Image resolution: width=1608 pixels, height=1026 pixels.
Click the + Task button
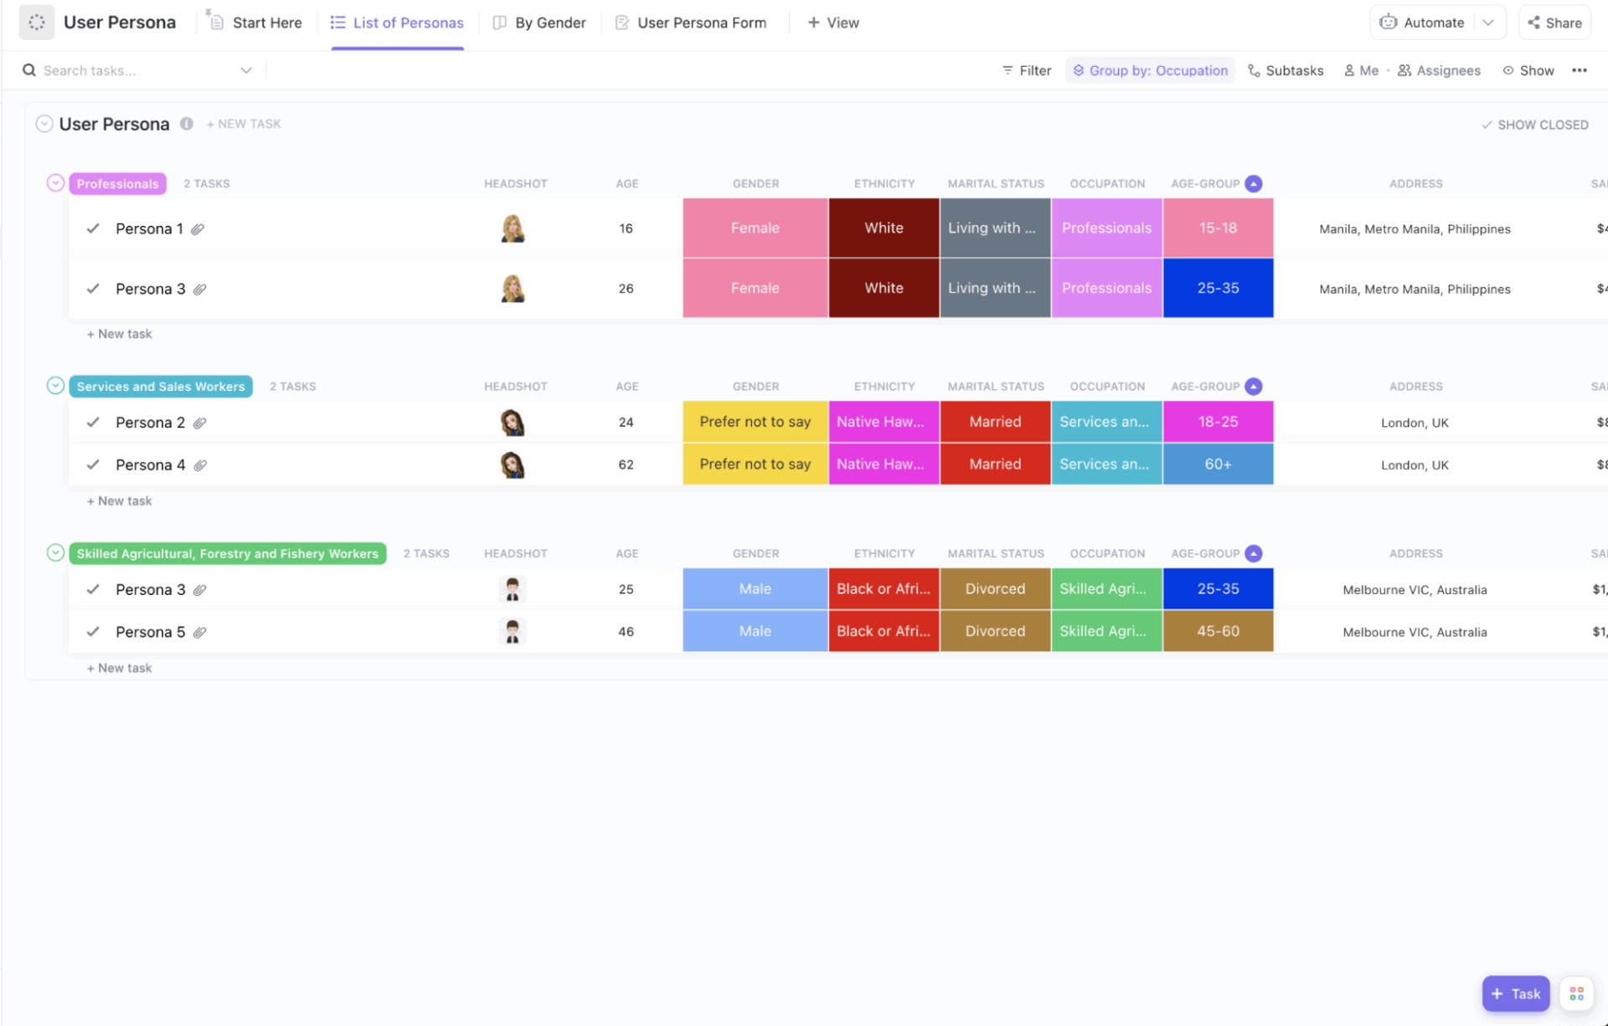tap(1515, 993)
